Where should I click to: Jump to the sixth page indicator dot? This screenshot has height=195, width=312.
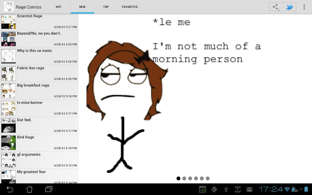(208, 178)
